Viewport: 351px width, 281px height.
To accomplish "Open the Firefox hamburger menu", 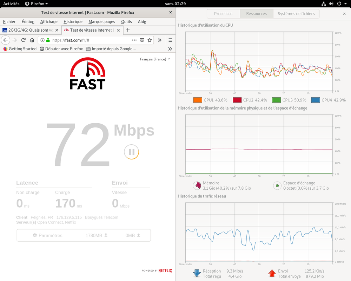I will (x=170, y=40).
